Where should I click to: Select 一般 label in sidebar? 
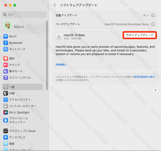[x=12, y=87]
